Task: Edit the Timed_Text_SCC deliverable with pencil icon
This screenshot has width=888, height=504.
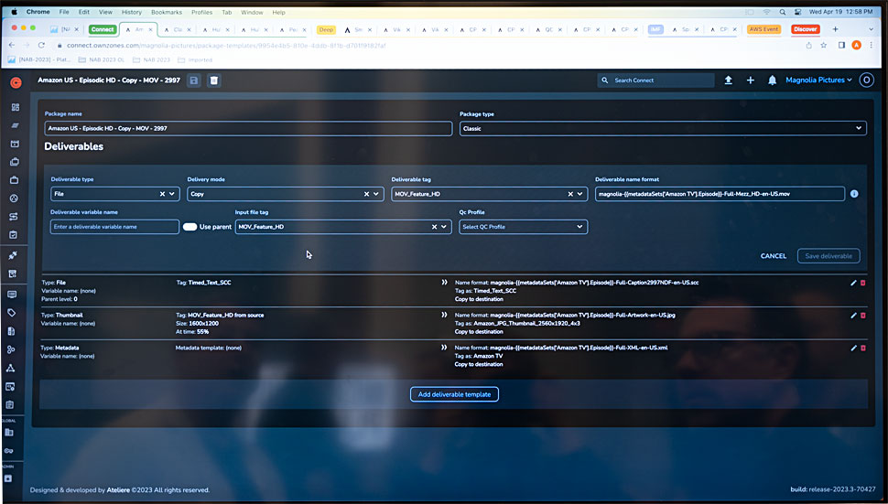Action: [853, 283]
